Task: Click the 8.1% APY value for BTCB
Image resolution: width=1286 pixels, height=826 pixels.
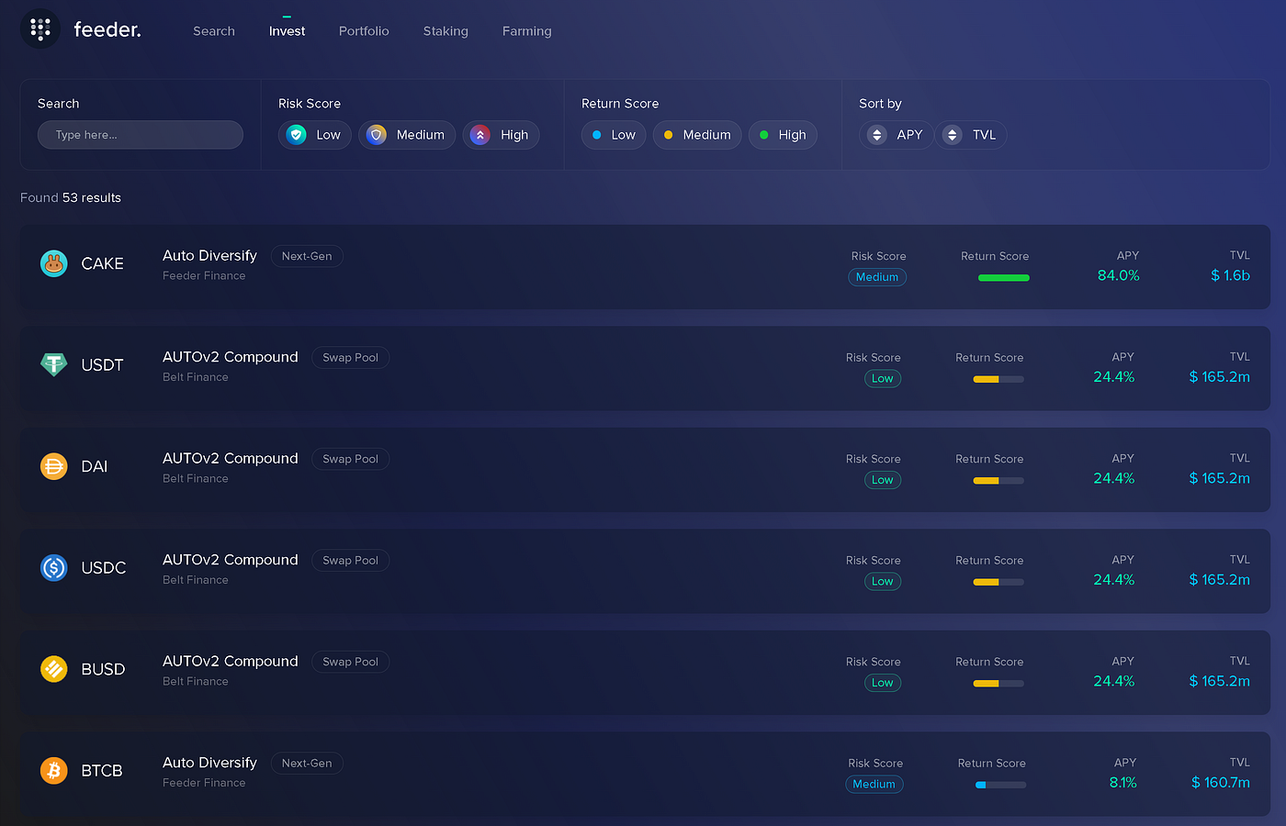Action: (1122, 783)
